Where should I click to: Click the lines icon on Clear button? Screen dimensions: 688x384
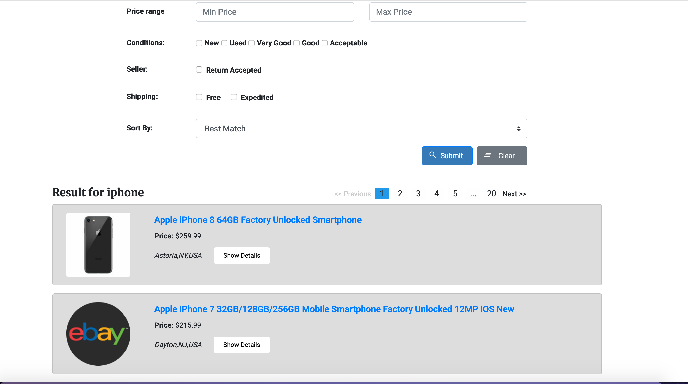(488, 155)
